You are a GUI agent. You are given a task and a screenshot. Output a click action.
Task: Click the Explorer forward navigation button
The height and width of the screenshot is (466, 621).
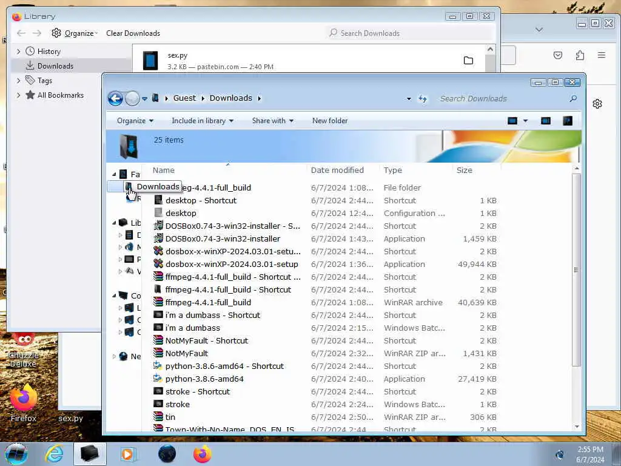pos(132,98)
